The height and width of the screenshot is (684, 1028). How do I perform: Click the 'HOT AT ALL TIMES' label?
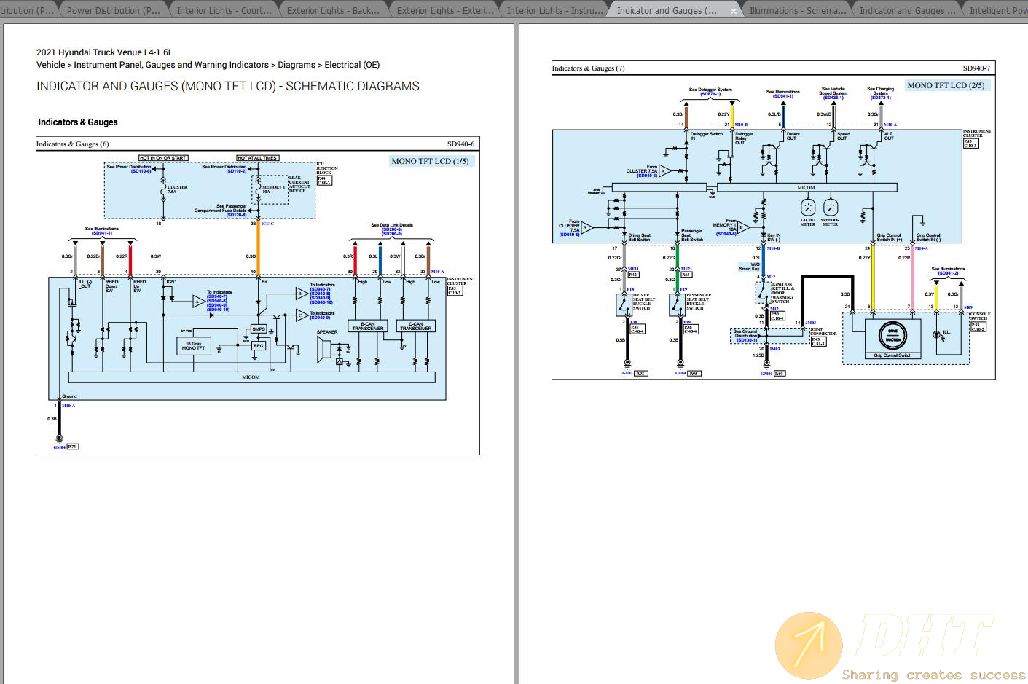[257, 158]
